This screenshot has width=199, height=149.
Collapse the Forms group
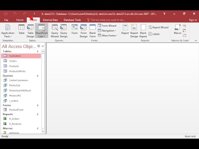pos(37,106)
